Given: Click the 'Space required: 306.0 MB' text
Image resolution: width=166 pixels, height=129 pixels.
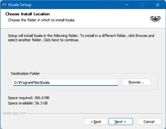Looking at the screenshot, I should (x=28, y=98).
